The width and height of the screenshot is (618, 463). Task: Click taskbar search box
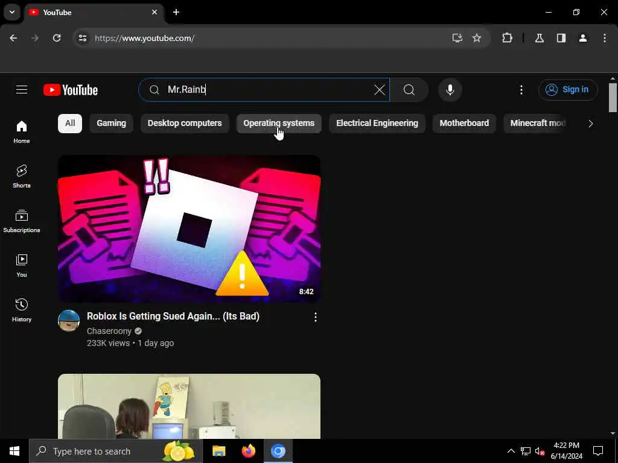click(115, 451)
